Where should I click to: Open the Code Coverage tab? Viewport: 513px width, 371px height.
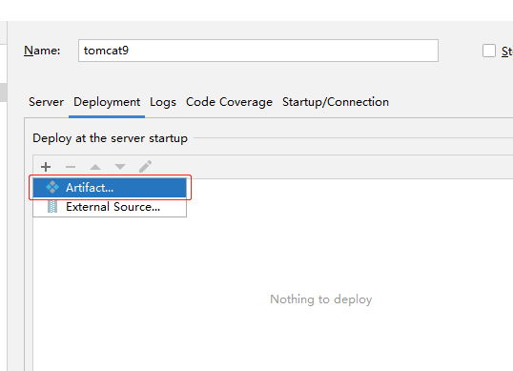[x=229, y=102]
